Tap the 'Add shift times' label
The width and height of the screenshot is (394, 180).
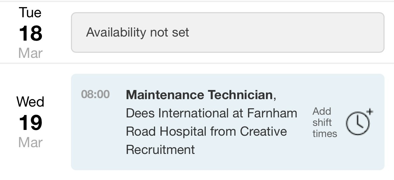click(324, 122)
